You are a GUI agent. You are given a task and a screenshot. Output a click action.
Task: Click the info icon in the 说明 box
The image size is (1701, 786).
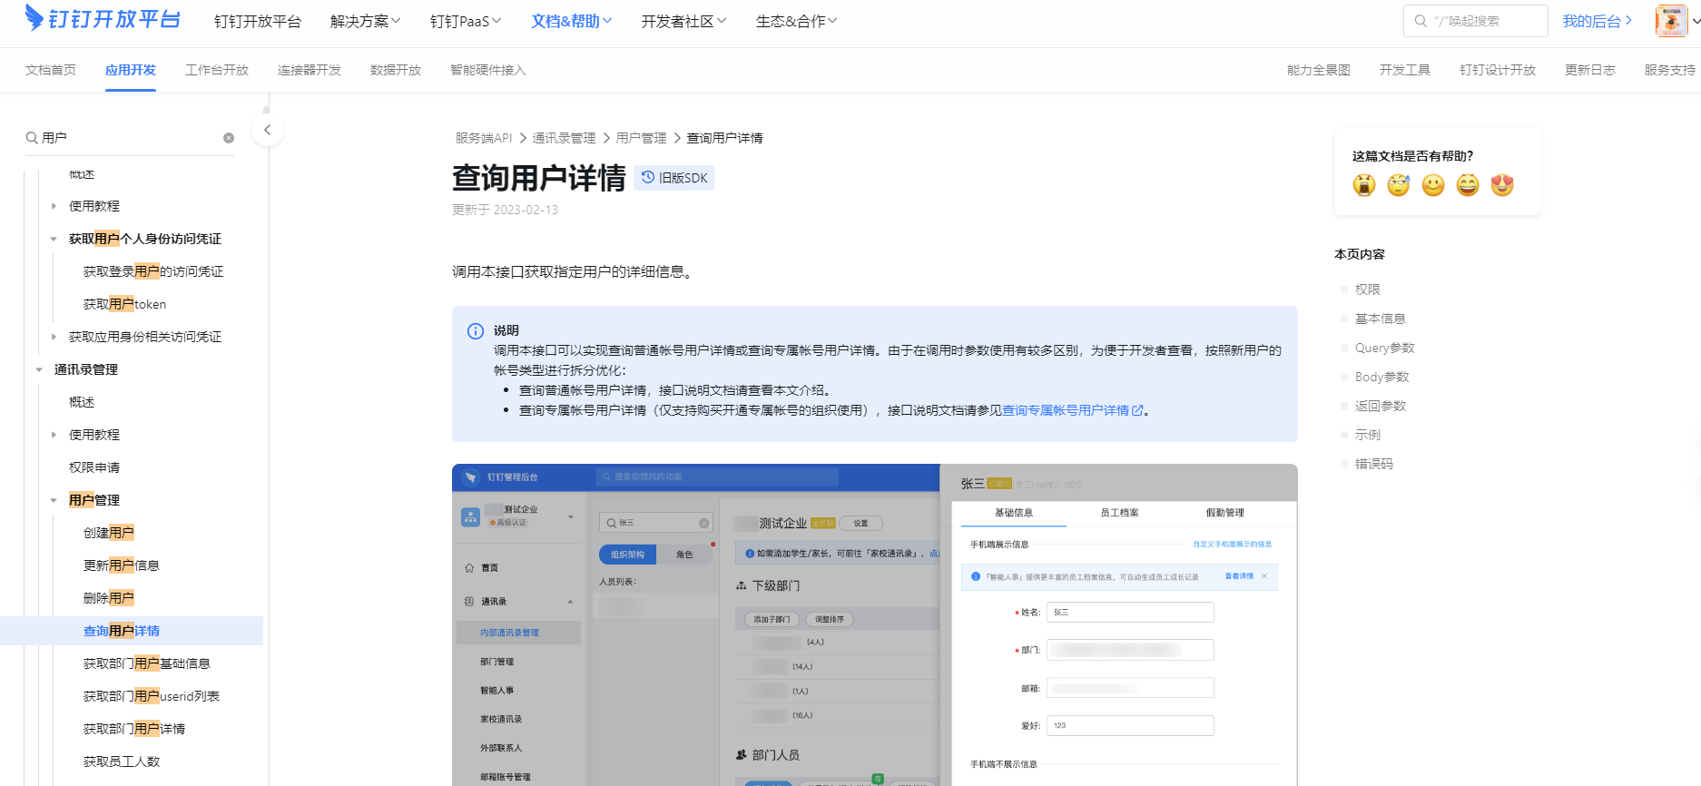coord(475,331)
